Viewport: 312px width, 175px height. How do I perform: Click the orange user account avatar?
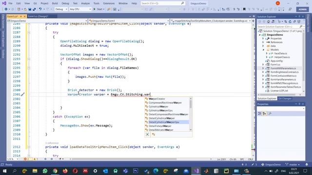click(278, 3)
